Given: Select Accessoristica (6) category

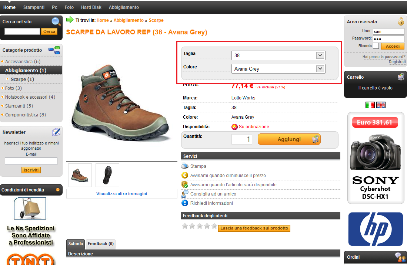Looking at the screenshot, I should [23, 62].
